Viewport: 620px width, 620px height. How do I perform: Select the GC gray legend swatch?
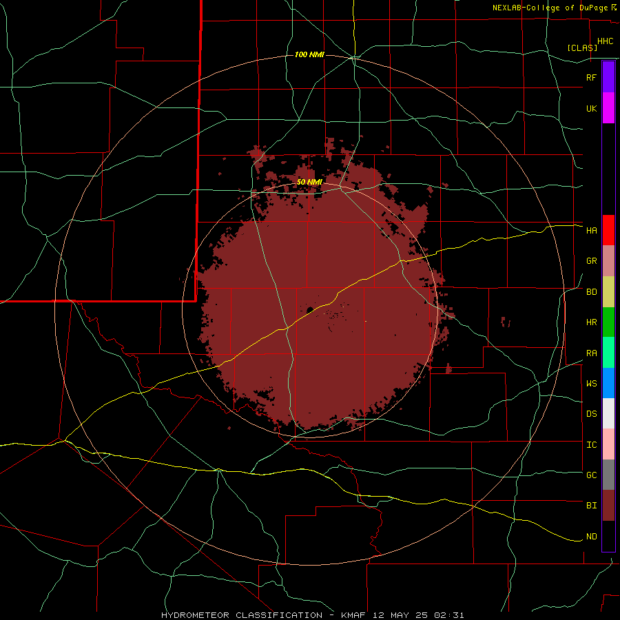click(x=608, y=475)
